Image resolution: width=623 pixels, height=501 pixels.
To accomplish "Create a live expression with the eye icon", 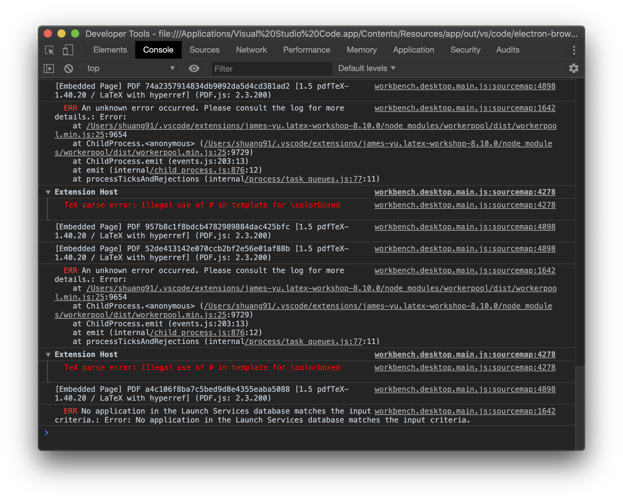I will [194, 68].
